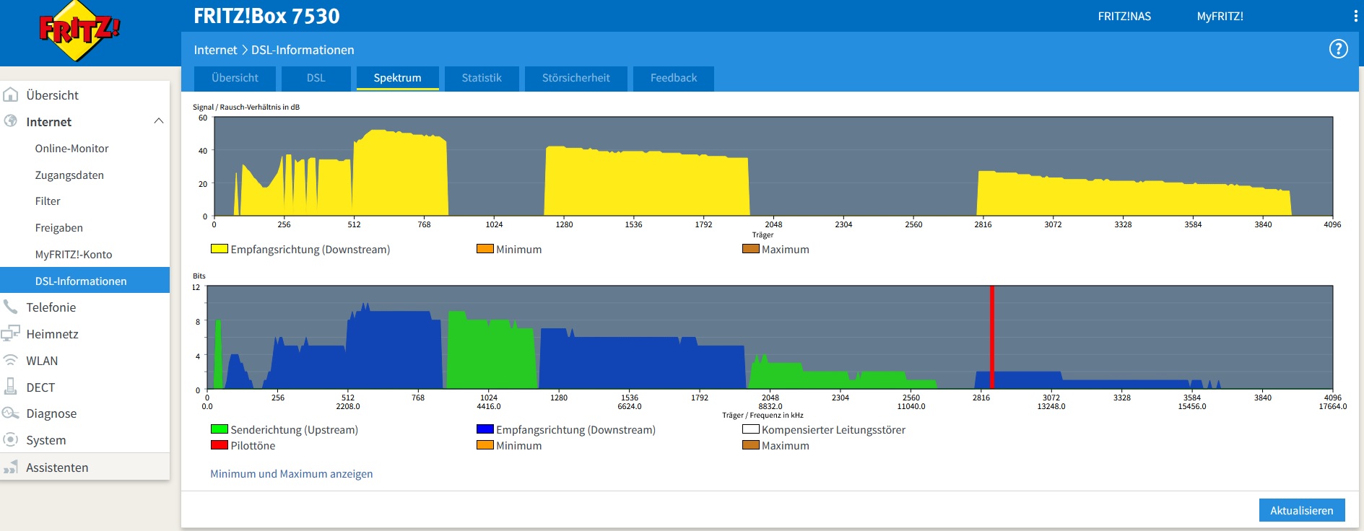Click the Diagnose icon
This screenshot has width=1364, height=531.
[x=11, y=413]
